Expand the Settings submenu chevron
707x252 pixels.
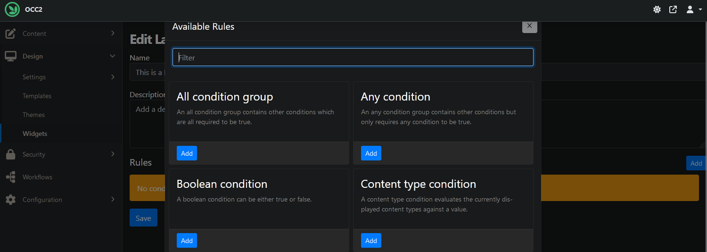pos(113,76)
